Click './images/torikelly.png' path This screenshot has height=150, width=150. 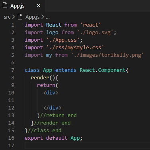[x=107, y=55]
